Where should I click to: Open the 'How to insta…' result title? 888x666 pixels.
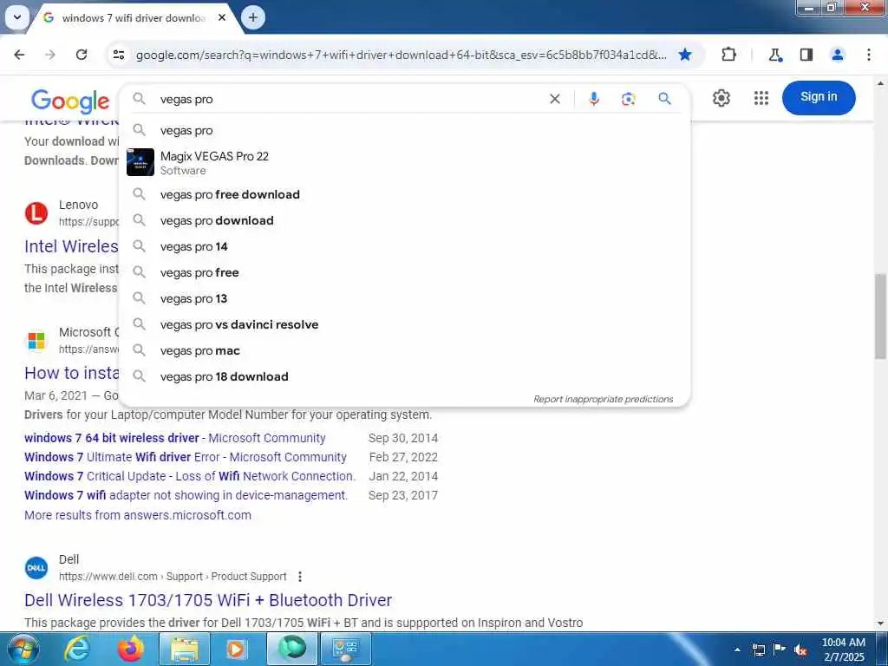(x=72, y=373)
